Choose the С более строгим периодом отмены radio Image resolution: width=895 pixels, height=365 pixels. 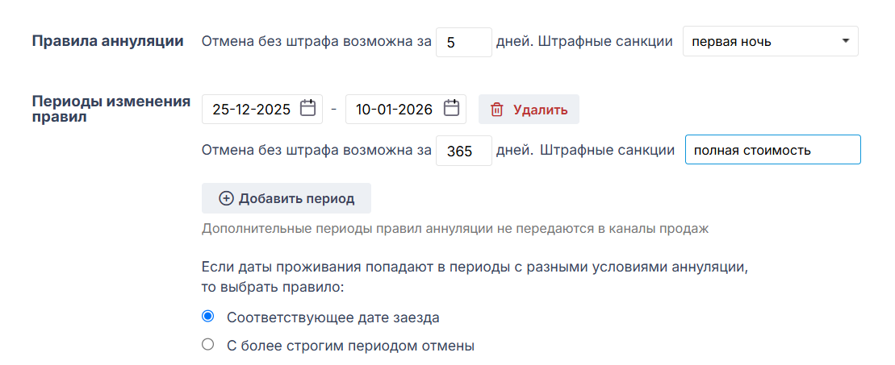208,345
